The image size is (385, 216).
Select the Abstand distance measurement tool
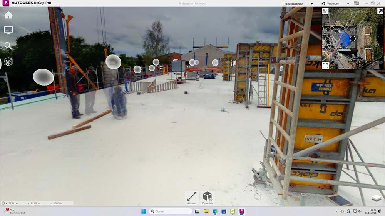pyautogui.click(x=192, y=197)
